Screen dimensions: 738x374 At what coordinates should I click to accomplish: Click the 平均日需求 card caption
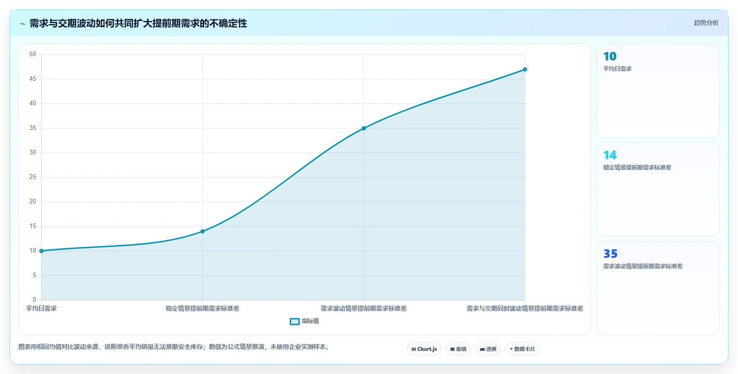[617, 69]
